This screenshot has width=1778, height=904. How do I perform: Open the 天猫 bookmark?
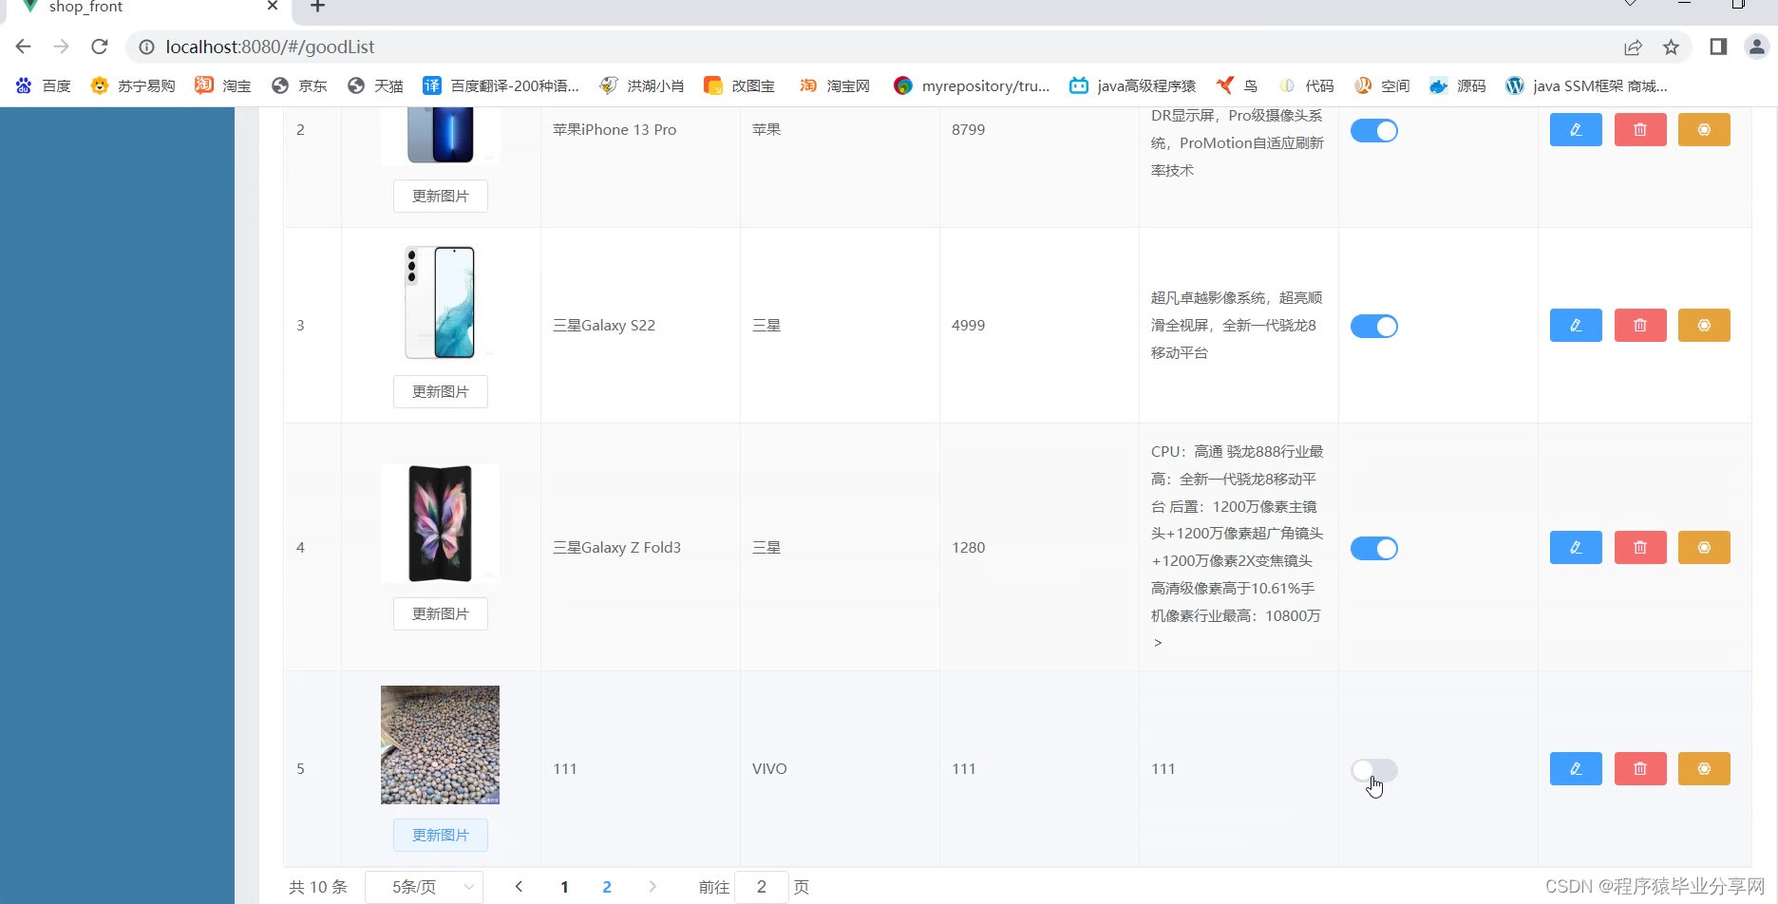coord(375,85)
